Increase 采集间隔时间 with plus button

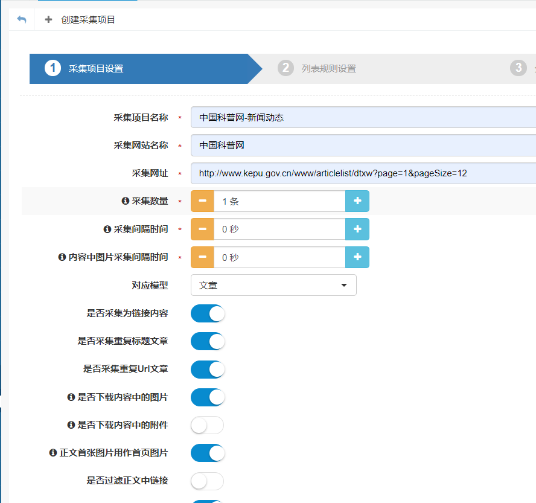pos(357,229)
